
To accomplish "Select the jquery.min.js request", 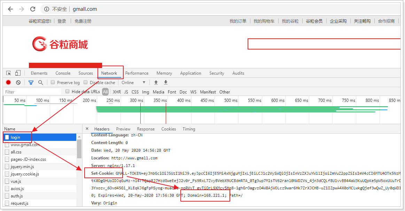I will (40, 167).
